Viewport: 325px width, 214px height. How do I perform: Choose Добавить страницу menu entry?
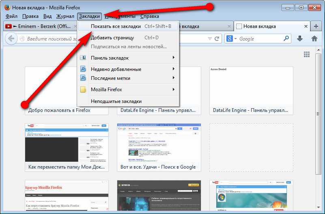128,38
